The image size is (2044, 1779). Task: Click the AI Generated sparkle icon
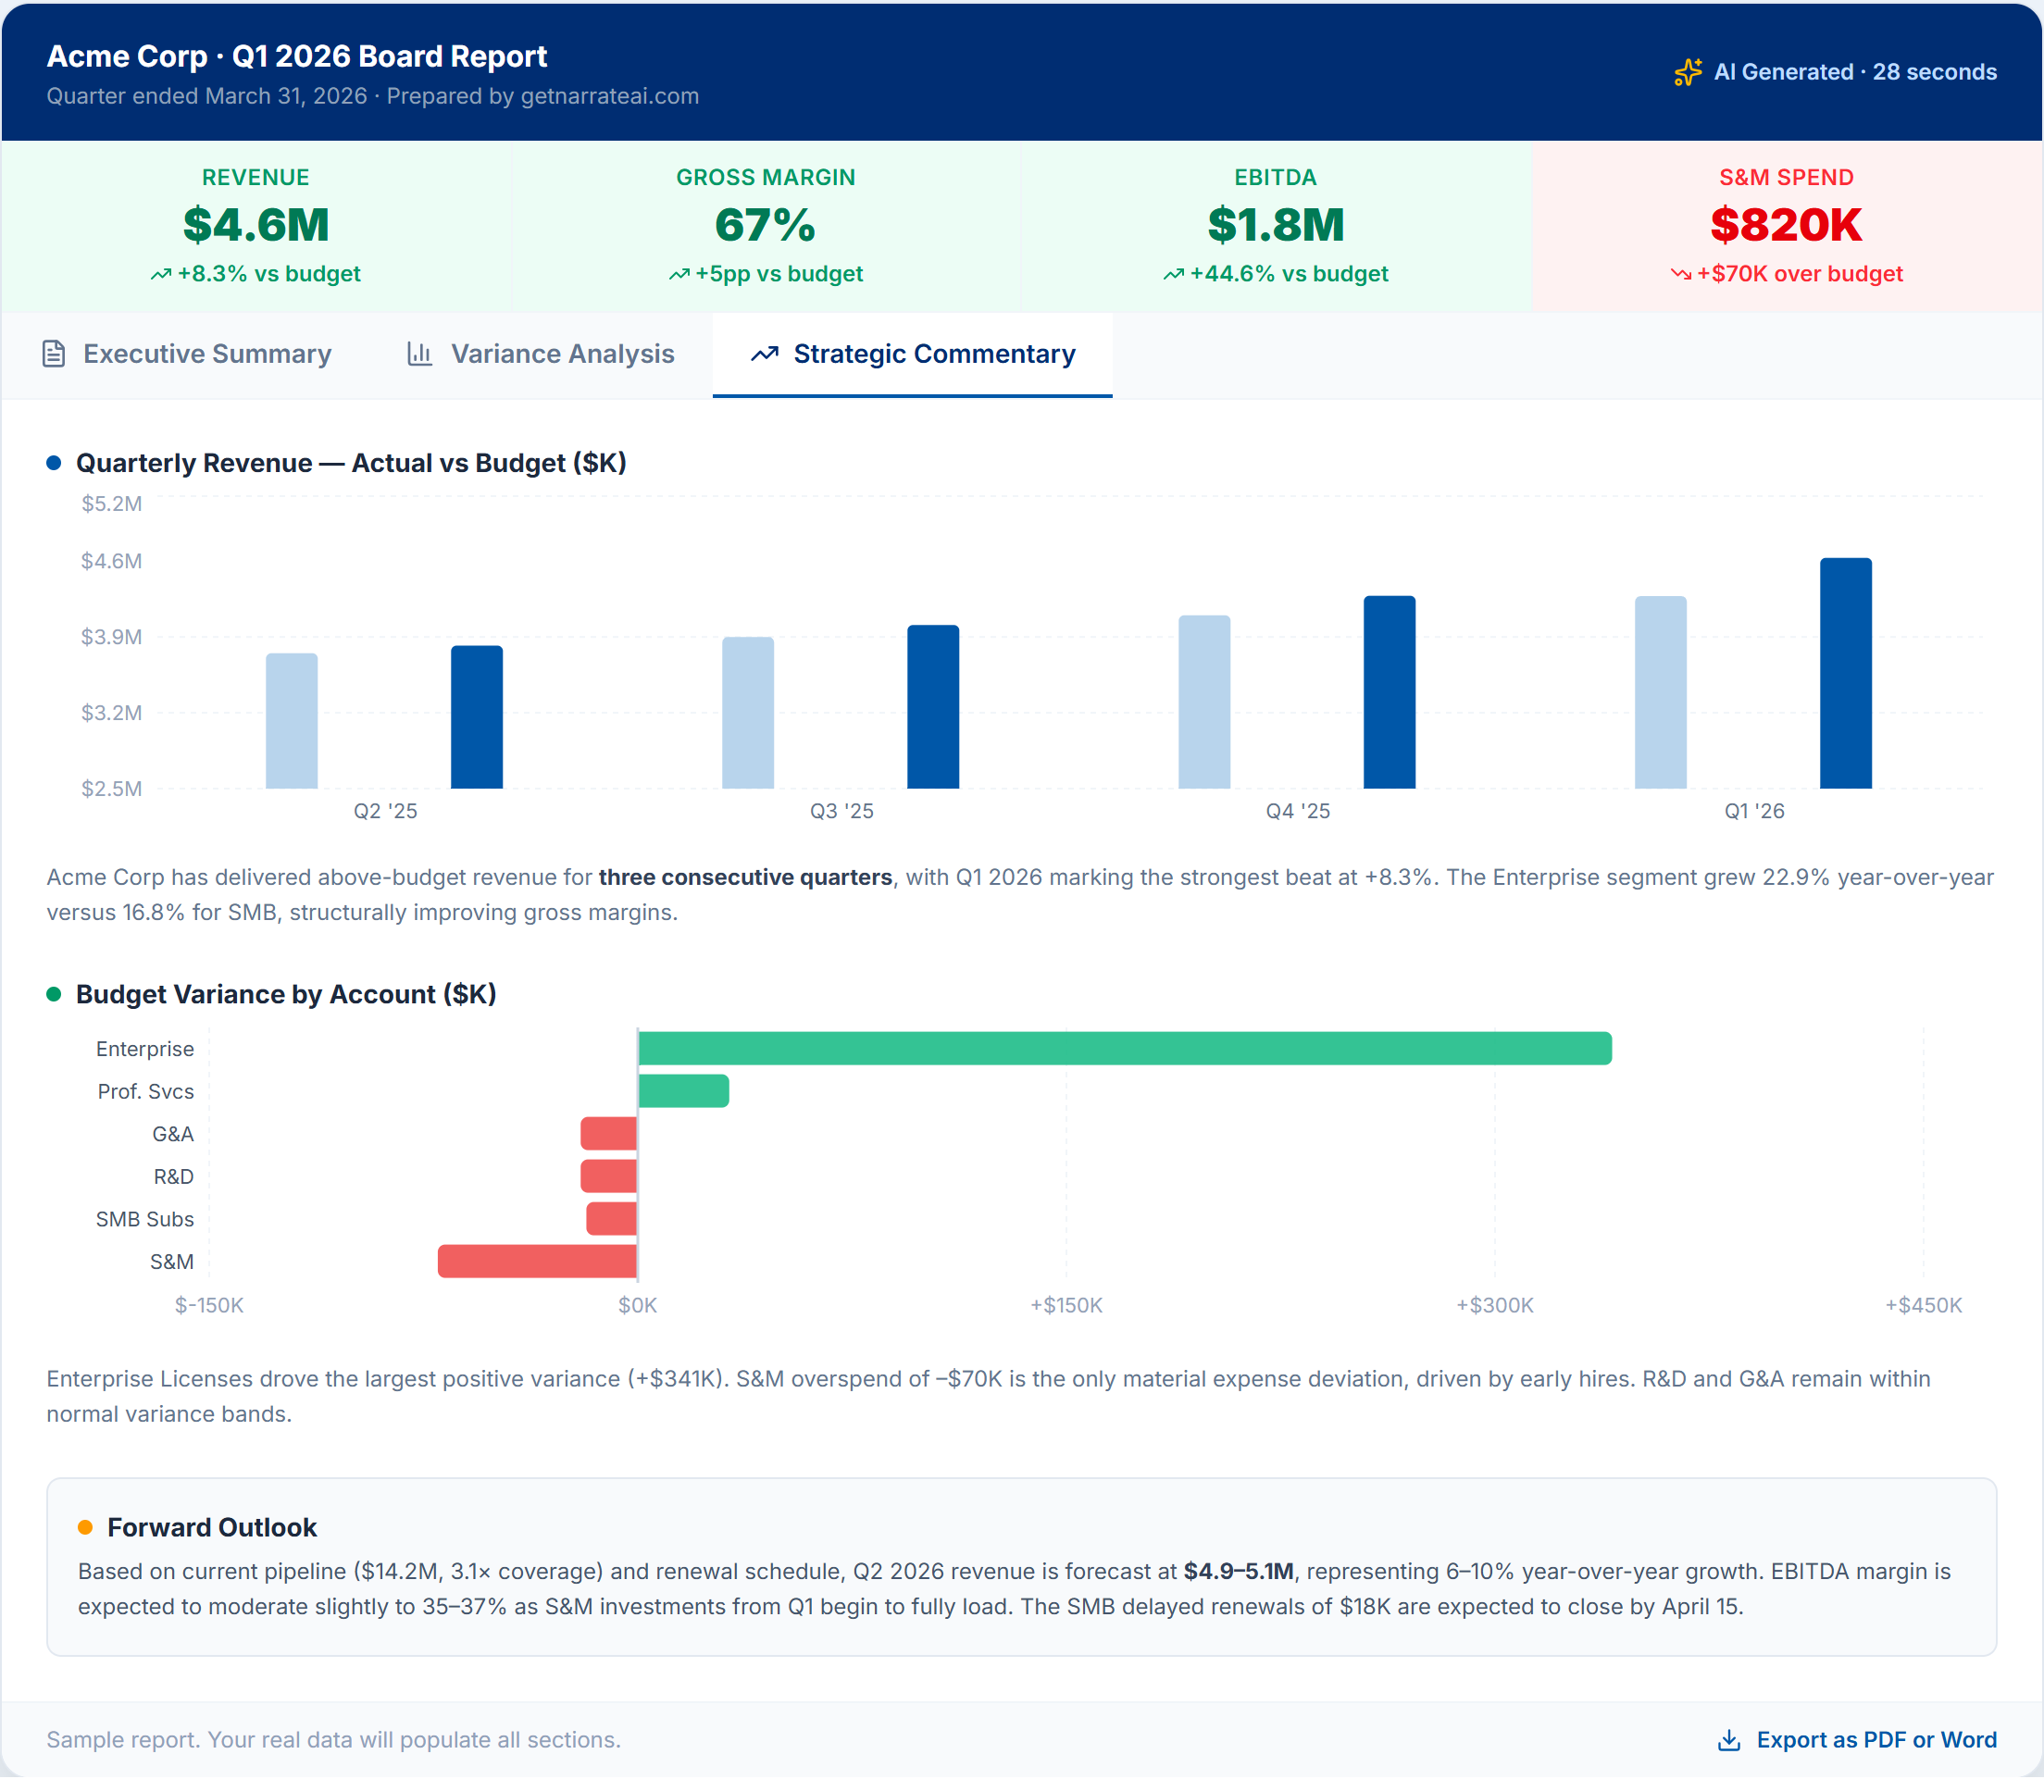point(1688,72)
